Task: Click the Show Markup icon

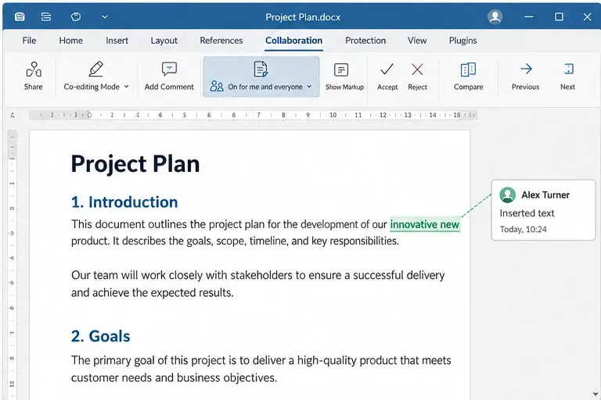Action: click(x=340, y=70)
